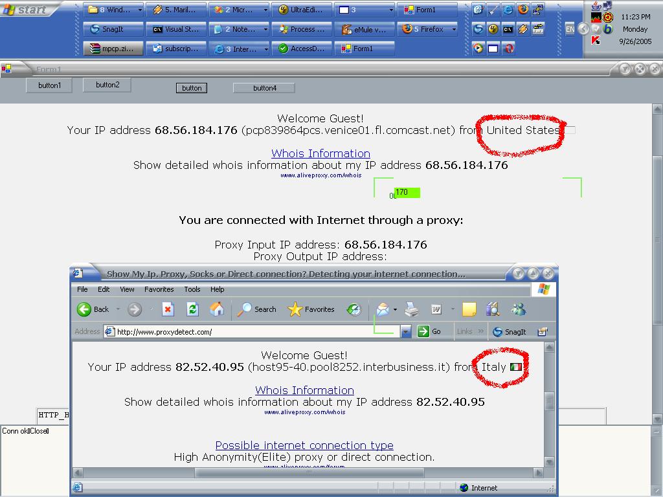Launch Messenger from the IE toolbar

[519, 309]
